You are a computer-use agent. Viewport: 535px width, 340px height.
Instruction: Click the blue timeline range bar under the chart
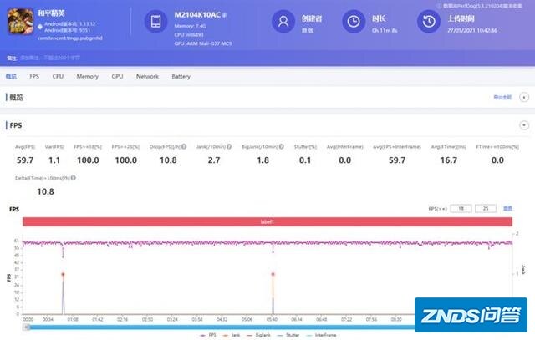click(x=222, y=327)
